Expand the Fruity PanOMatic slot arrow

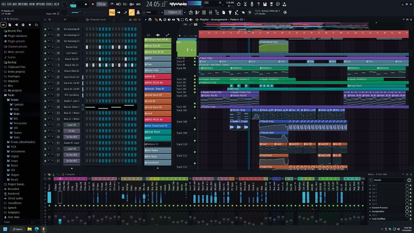(x=370, y=219)
